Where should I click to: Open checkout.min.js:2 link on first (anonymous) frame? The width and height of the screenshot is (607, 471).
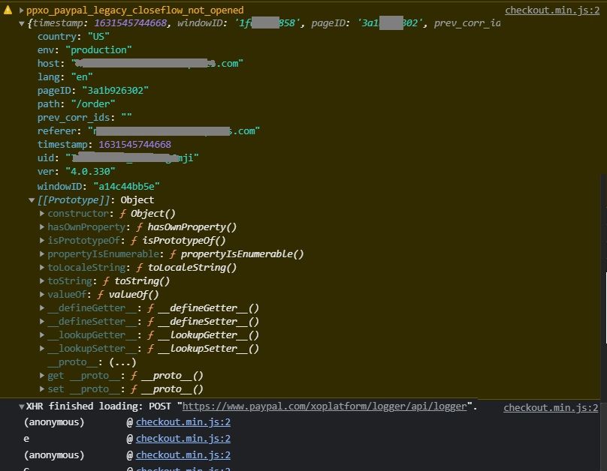pyautogui.click(x=183, y=422)
